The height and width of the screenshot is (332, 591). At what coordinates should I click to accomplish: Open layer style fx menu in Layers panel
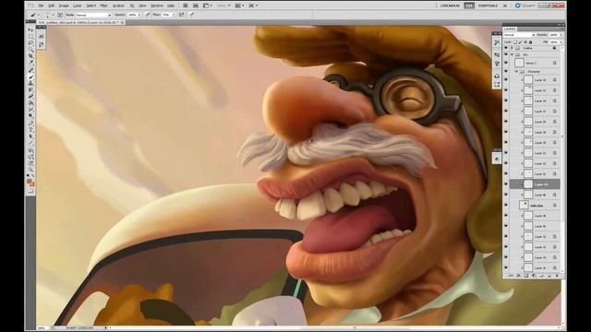pyautogui.click(x=519, y=276)
